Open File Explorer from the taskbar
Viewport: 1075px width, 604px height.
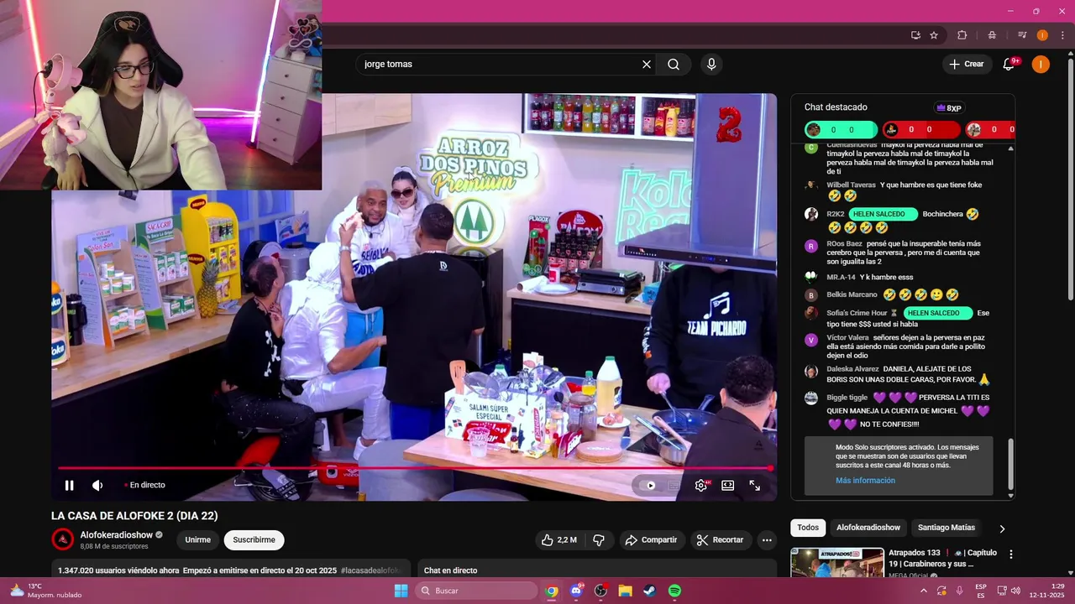coord(625,591)
